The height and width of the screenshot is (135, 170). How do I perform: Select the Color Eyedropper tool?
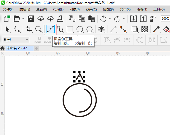[x=157, y=29]
